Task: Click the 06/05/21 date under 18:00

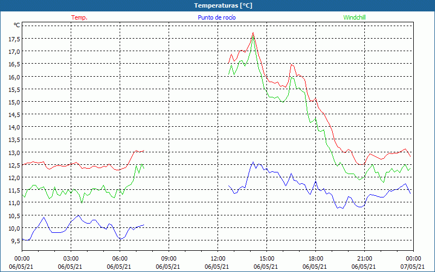Action: click(315, 267)
